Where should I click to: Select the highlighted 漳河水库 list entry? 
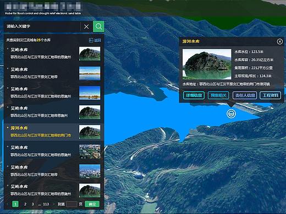pos(54,132)
